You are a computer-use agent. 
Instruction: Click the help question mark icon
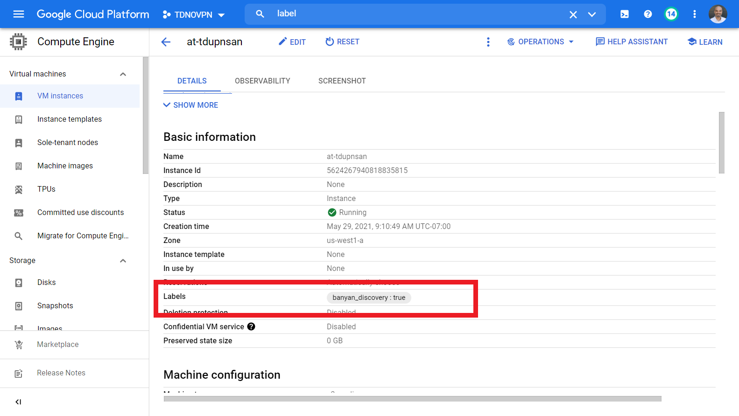pos(648,14)
